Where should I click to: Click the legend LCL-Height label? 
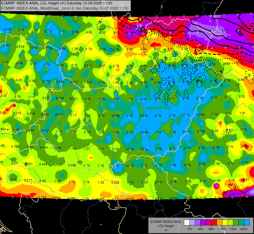166,226
